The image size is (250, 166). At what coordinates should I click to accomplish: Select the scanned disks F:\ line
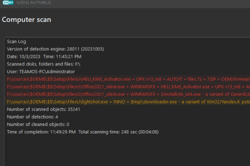43,64
